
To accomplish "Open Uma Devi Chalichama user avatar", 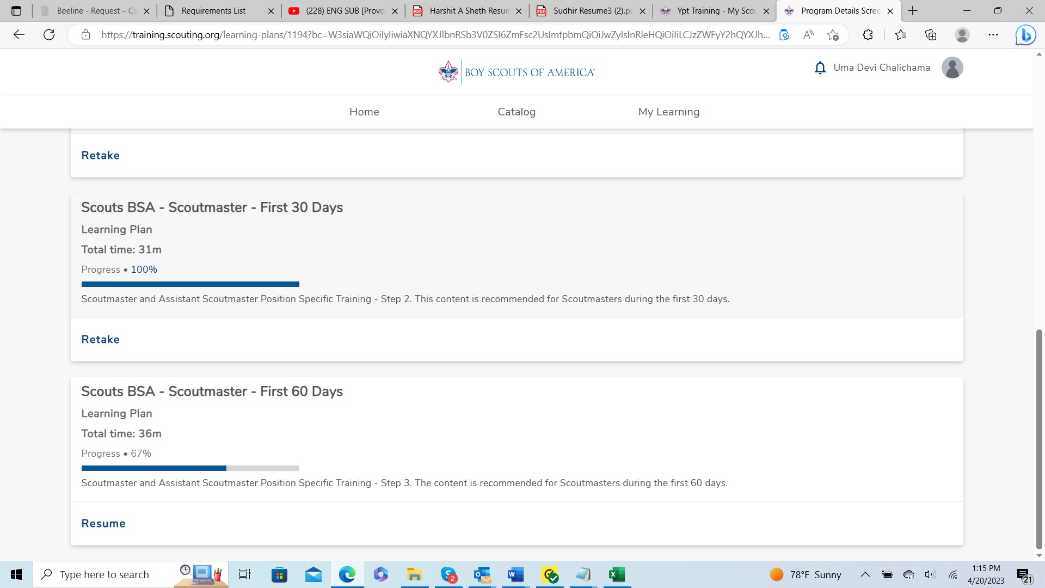I will point(952,68).
